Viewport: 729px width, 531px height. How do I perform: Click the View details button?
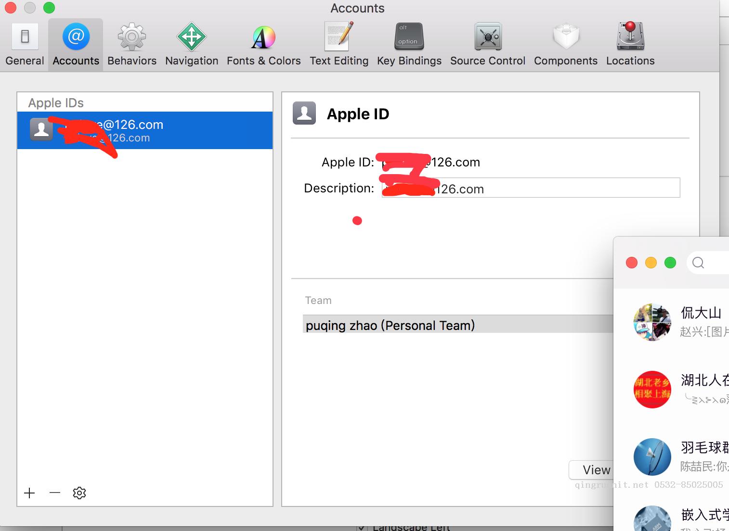click(x=591, y=470)
